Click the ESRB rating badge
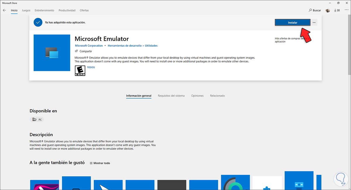This screenshot has width=351, height=190. point(80,71)
